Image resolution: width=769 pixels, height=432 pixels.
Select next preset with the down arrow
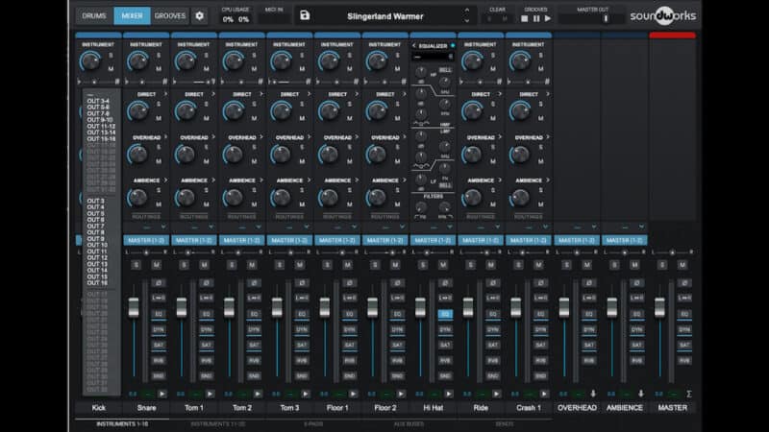[467, 21]
